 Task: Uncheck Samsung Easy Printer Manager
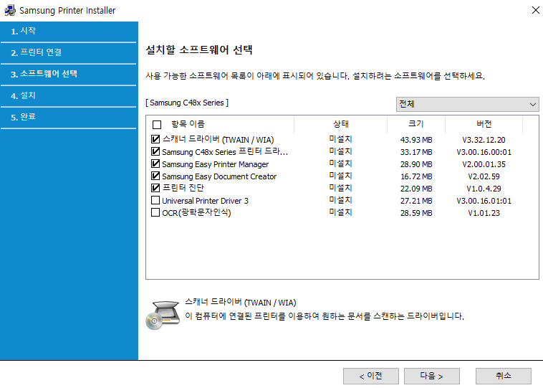tap(155, 164)
